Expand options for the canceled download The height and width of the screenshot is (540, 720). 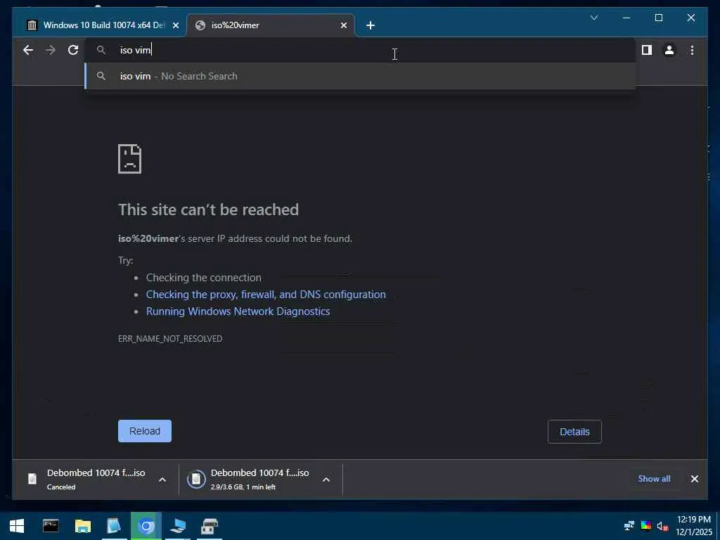tap(162, 480)
